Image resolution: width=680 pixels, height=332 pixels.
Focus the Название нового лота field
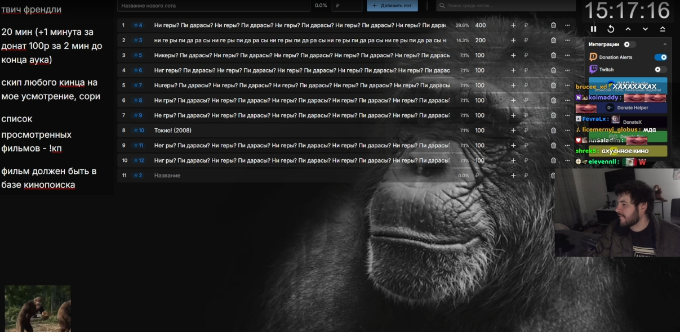pos(214,6)
